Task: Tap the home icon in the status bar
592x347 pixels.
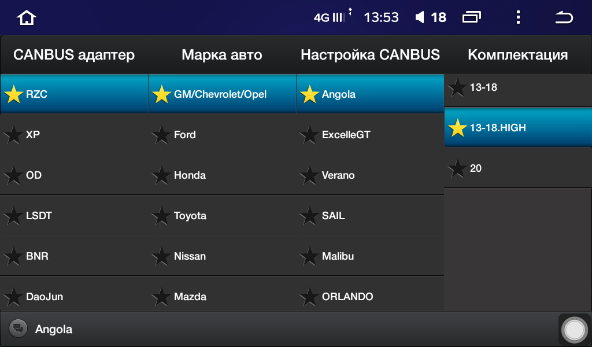Action: (x=26, y=17)
